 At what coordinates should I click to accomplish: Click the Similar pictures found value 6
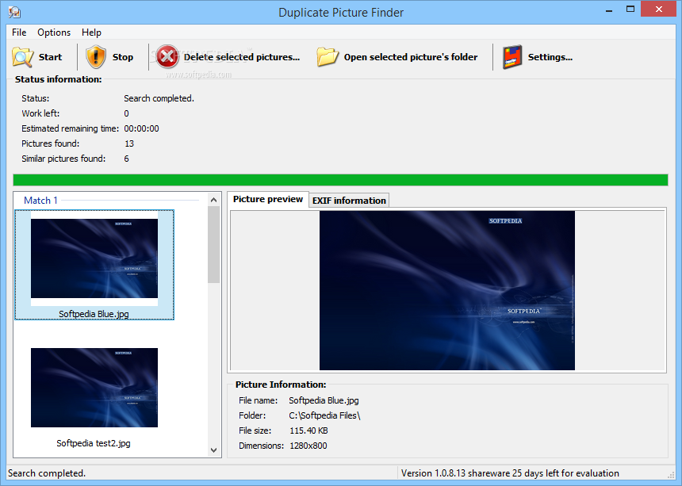(127, 159)
